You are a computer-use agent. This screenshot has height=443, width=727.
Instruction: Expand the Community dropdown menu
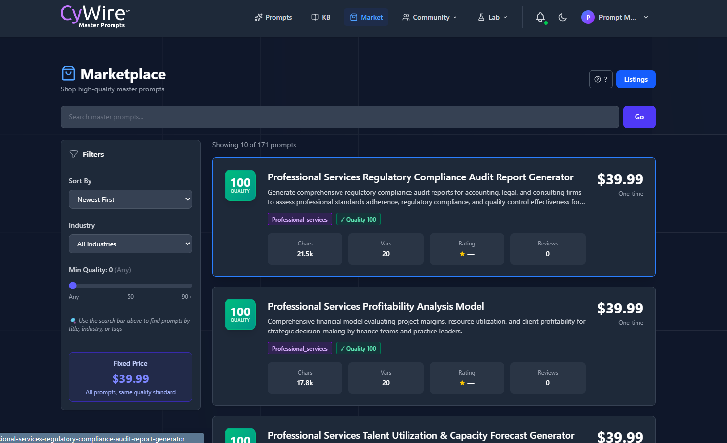430,17
